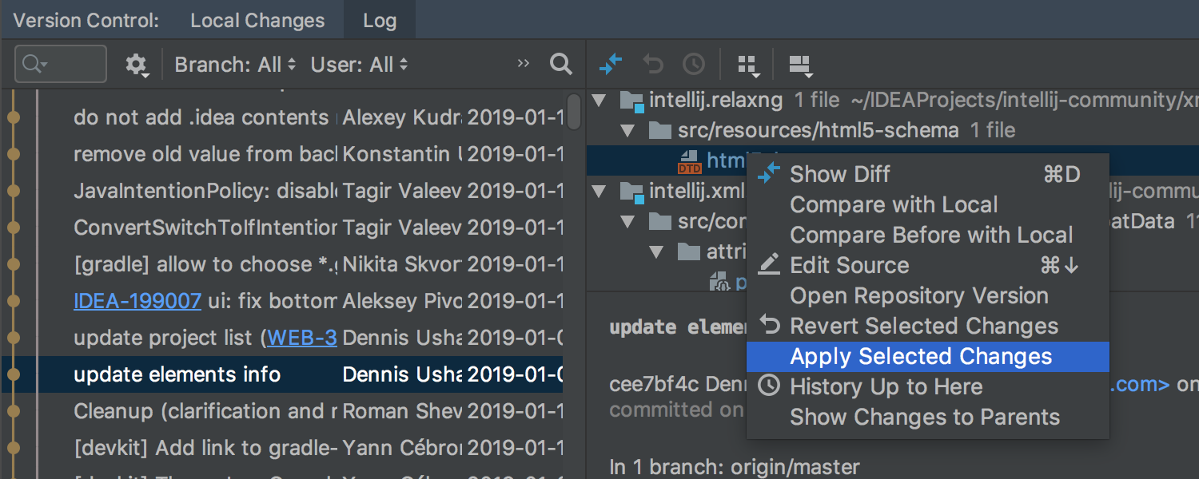Image resolution: width=1199 pixels, height=479 pixels.
Task: Click the History clock toolbar icon
Action: tap(694, 64)
